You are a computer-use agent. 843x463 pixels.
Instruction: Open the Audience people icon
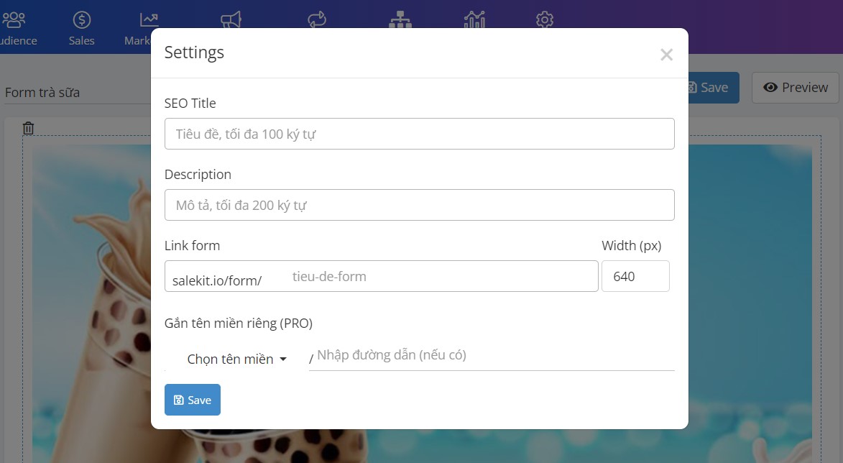[x=14, y=20]
